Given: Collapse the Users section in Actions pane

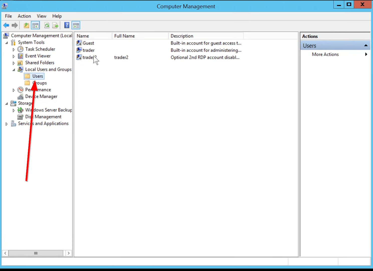Looking at the screenshot, I should coord(366,46).
